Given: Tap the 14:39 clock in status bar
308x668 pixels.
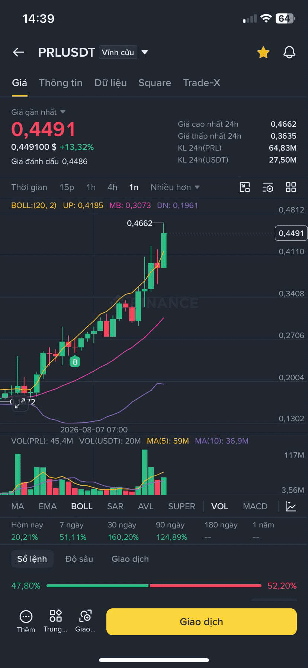Looking at the screenshot, I should tap(38, 18).
